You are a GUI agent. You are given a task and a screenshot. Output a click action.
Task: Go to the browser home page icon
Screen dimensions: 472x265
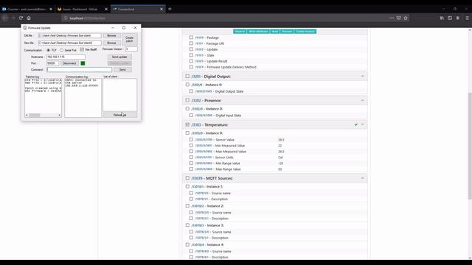tap(29, 18)
